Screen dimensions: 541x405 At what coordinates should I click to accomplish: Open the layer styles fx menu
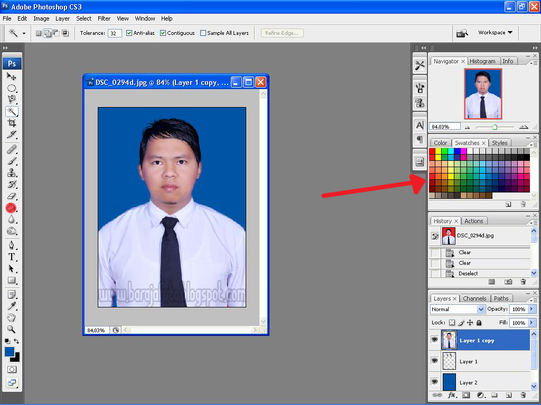(x=452, y=395)
